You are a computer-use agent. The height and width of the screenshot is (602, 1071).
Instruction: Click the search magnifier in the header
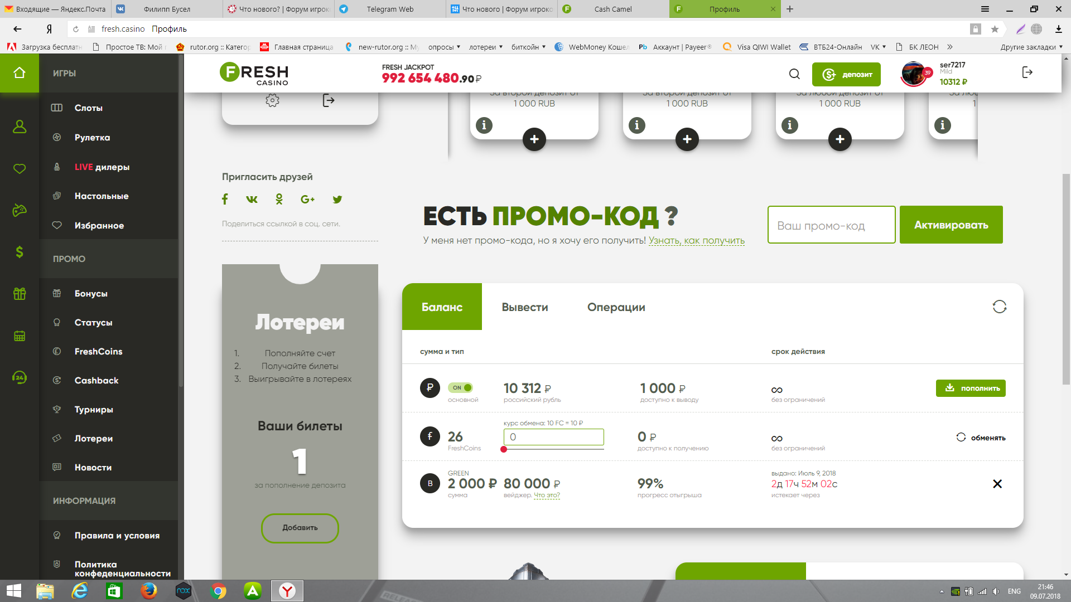click(x=794, y=74)
